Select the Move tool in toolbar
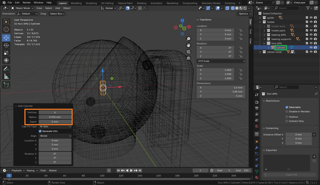 [x=6, y=38]
